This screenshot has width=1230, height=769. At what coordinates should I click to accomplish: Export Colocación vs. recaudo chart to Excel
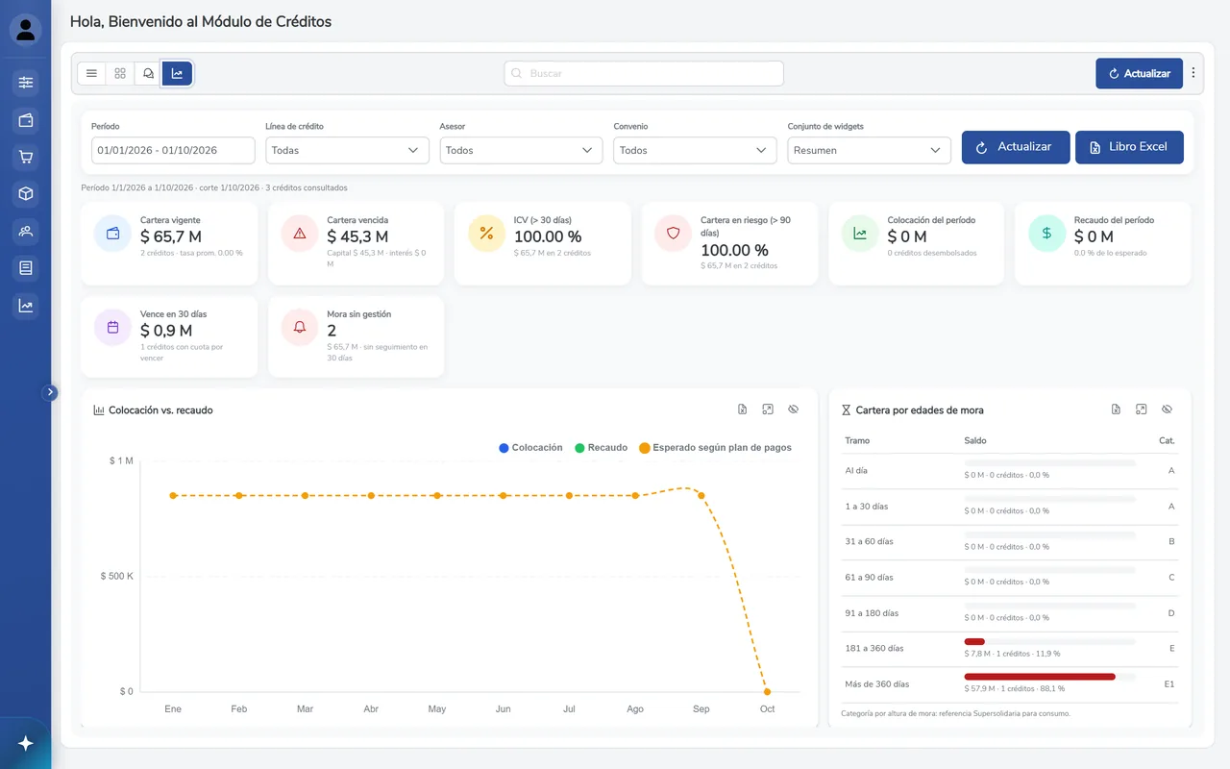[743, 409]
